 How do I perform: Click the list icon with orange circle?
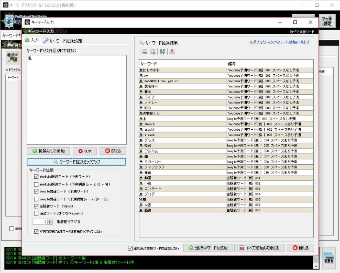(153, 51)
